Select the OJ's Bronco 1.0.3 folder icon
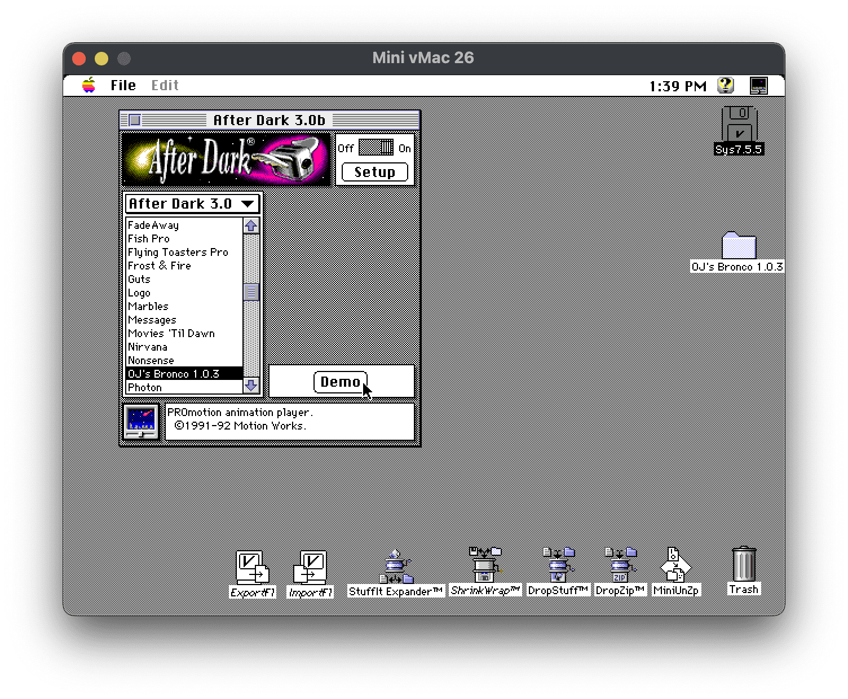The height and width of the screenshot is (699, 848). (x=739, y=246)
